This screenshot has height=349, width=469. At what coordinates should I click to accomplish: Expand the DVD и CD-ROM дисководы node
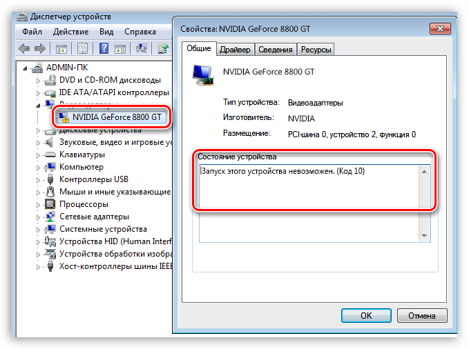[38, 81]
